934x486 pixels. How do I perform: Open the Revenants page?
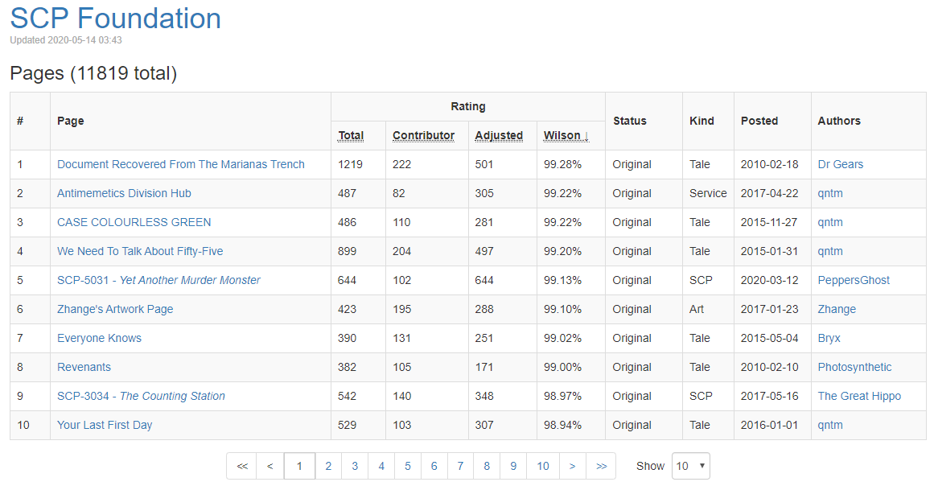[x=84, y=367]
